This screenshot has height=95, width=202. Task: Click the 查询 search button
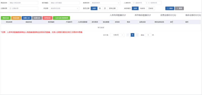pyautogui.click(x=170, y=8)
